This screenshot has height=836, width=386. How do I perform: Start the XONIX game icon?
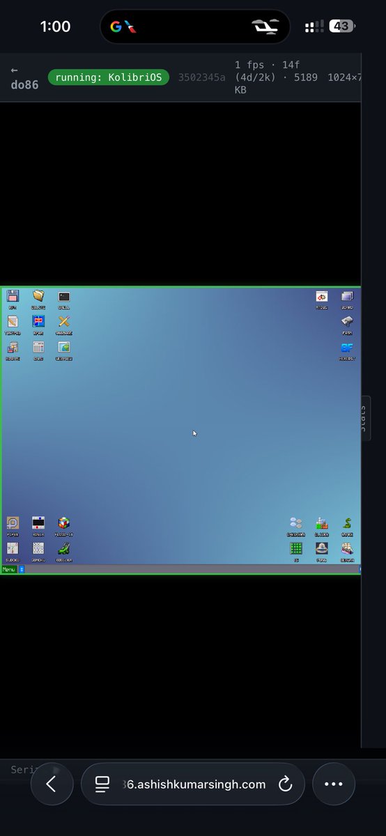[x=38, y=522]
